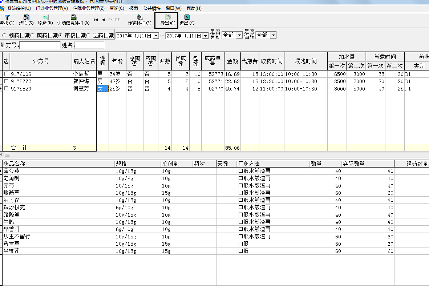Viewport: 429px width, 286px height.
Task: Expand the 是否急煎 dropdown
Action: [x=239, y=35]
